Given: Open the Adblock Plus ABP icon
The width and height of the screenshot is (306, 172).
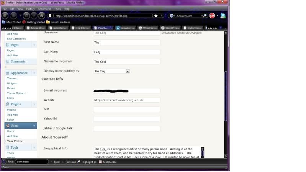Looking at the screenshot, I should [x=212, y=16].
